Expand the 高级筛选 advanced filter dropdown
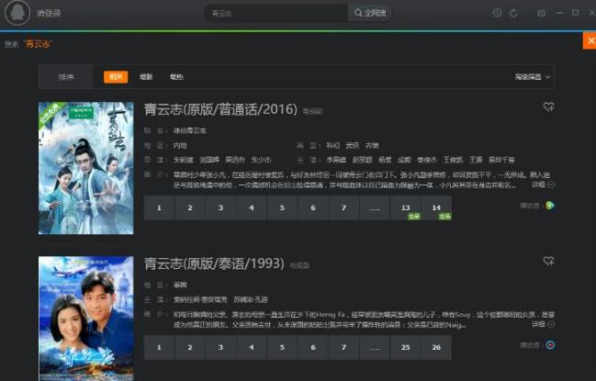 tap(532, 77)
